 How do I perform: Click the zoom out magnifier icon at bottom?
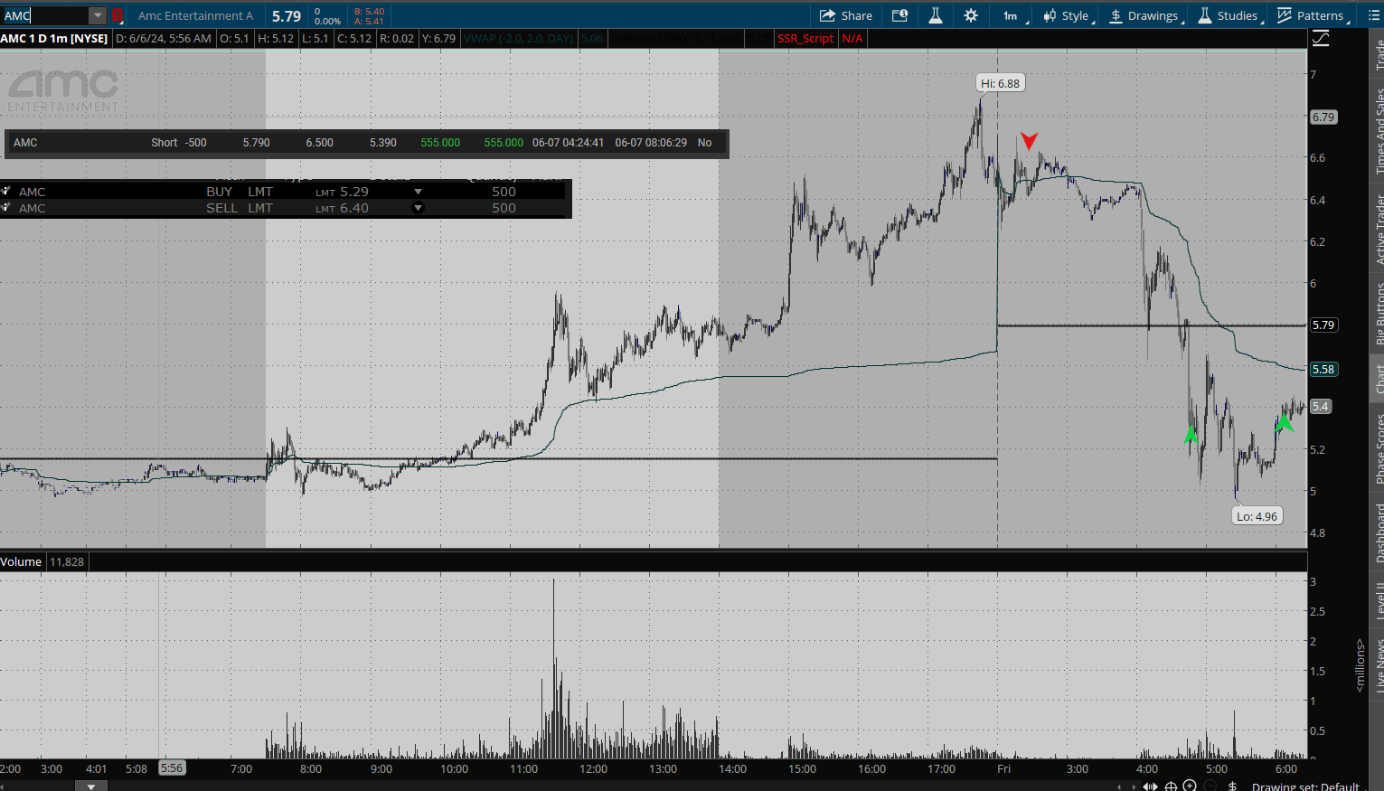[x=1211, y=786]
